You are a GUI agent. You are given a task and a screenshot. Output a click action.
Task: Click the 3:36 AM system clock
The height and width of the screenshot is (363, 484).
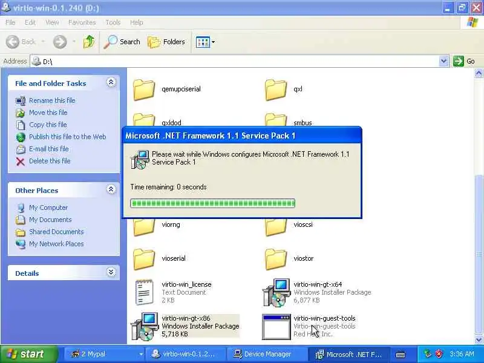click(x=462, y=354)
